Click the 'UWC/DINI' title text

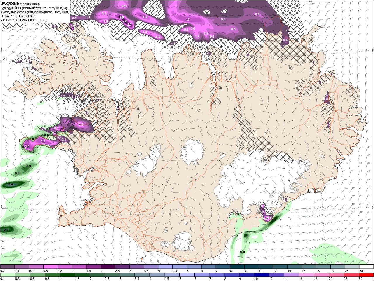click(9, 4)
